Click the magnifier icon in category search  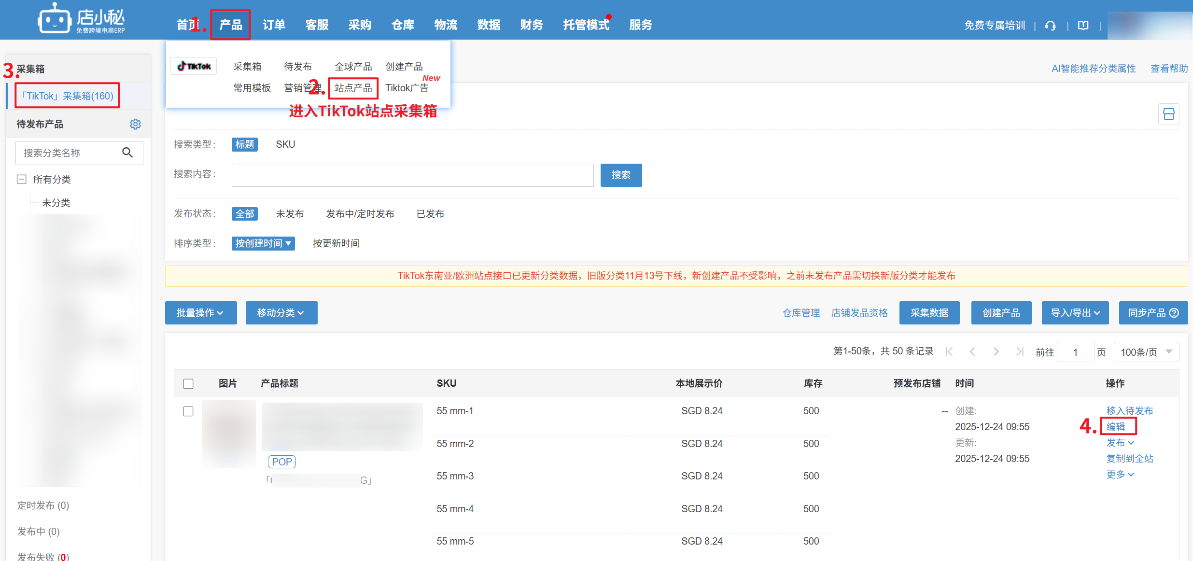[x=127, y=153]
